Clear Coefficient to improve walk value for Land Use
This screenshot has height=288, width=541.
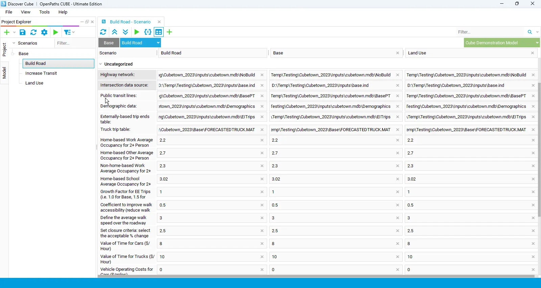tap(533, 205)
